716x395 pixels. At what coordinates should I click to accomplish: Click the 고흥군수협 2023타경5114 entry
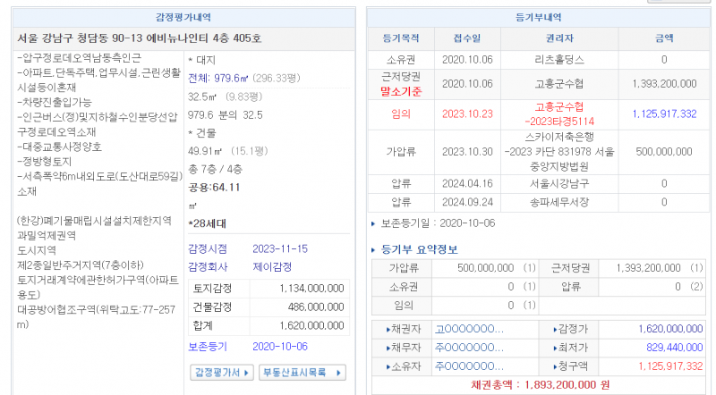(558, 113)
